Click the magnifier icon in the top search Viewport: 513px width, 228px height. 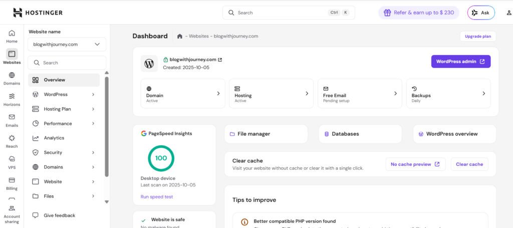click(231, 13)
